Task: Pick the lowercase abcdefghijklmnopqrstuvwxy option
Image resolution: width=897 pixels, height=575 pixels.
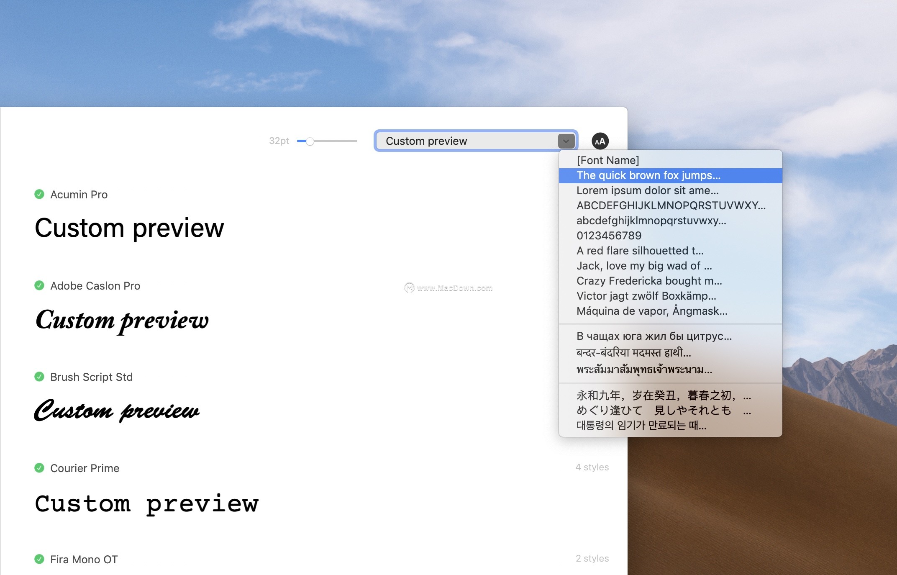Action: (x=670, y=221)
